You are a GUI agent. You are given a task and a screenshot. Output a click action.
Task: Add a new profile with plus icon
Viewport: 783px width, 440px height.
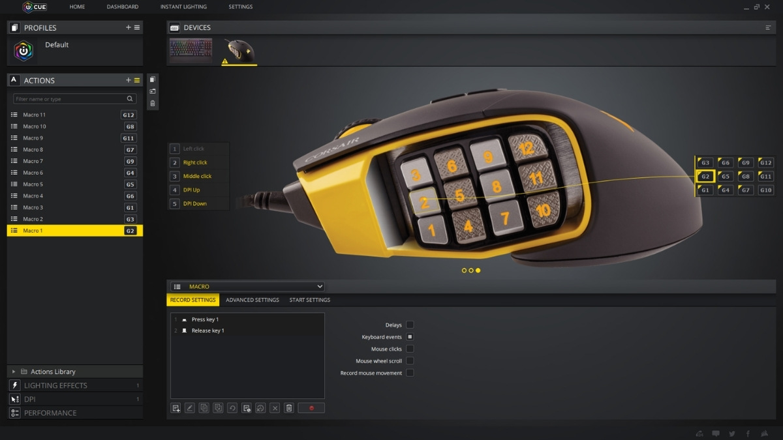tap(129, 27)
